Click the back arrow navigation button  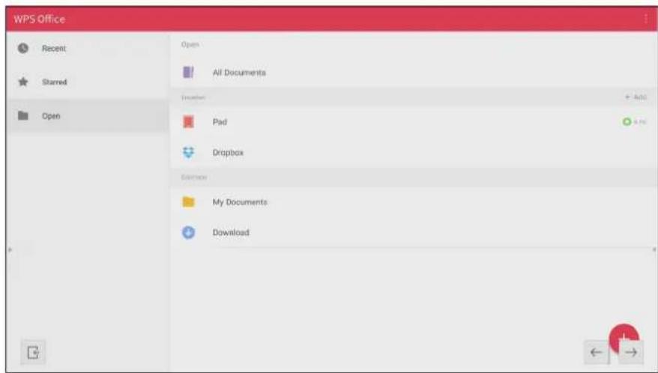pyautogui.click(x=597, y=353)
